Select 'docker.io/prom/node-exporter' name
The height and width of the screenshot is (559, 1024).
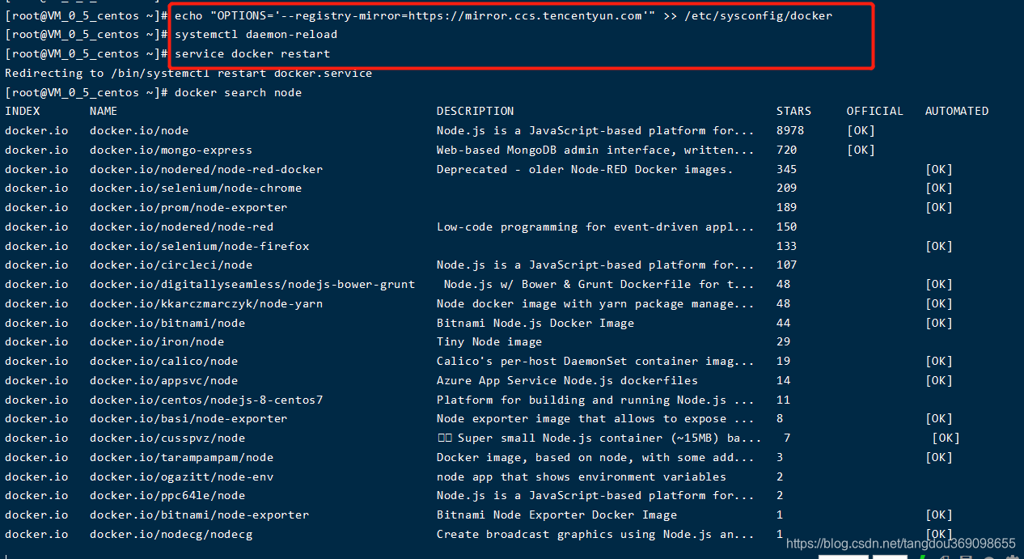pyautogui.click(x=188, y=207)
